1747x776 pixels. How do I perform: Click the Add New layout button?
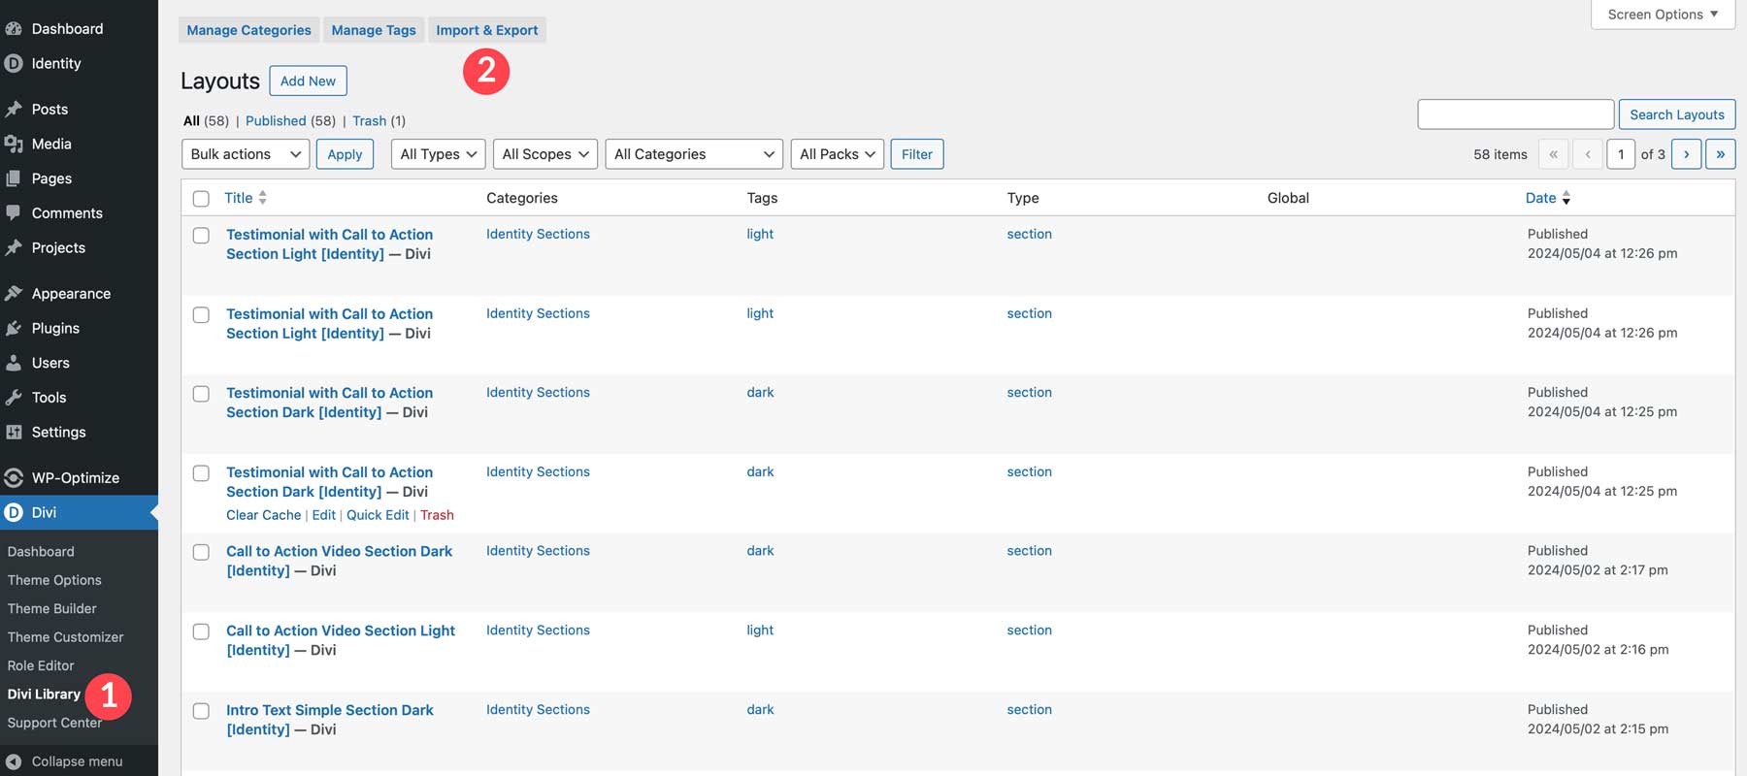(308, 81)
